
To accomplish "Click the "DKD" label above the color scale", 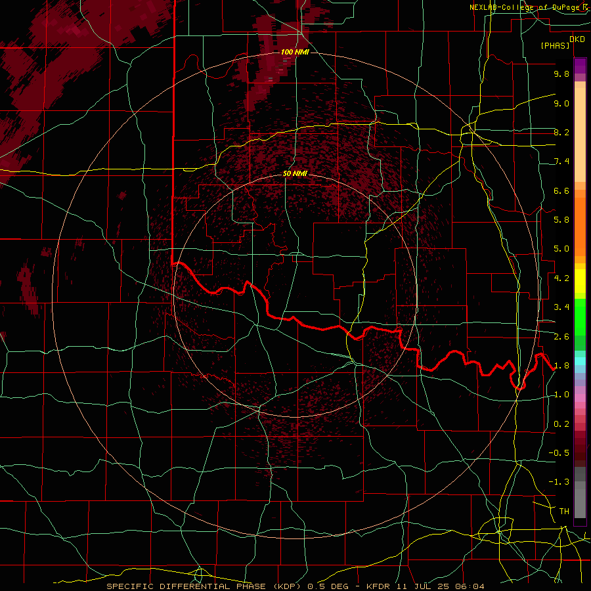I will click(577, 39).
